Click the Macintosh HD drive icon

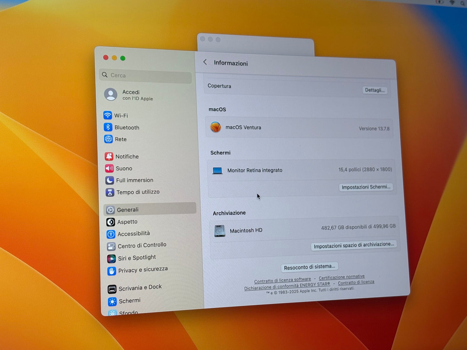[x=220, y=231]
